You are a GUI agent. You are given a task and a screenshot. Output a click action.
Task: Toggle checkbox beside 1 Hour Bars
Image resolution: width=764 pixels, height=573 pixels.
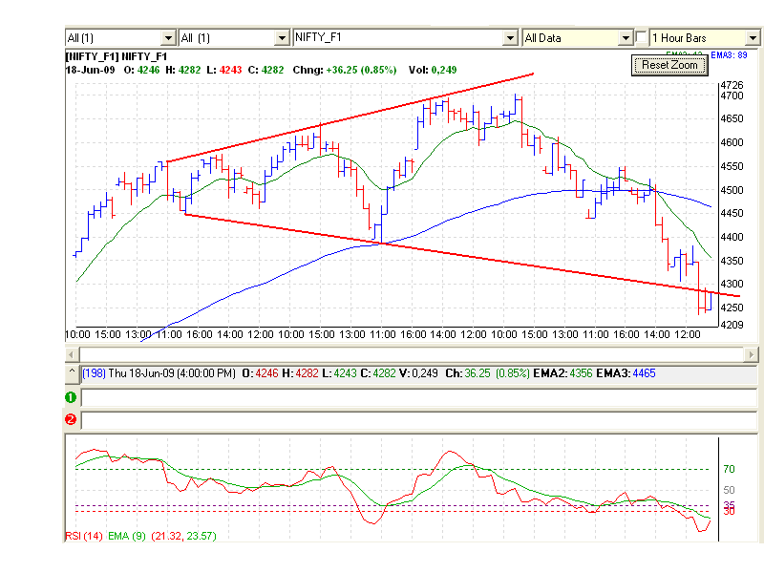coord(641,37)
